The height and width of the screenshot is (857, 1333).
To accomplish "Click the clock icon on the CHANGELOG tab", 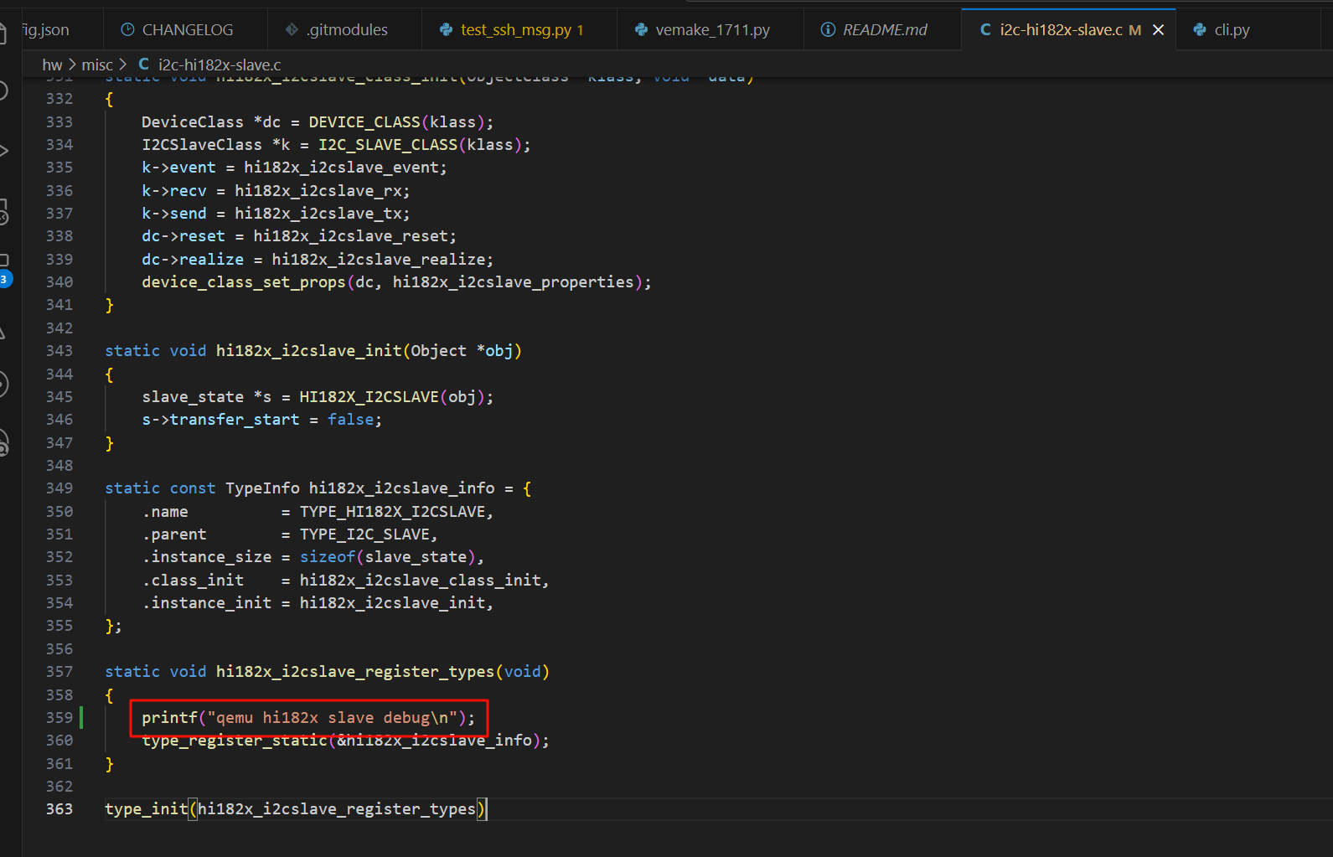I will (x=127, y=30).
